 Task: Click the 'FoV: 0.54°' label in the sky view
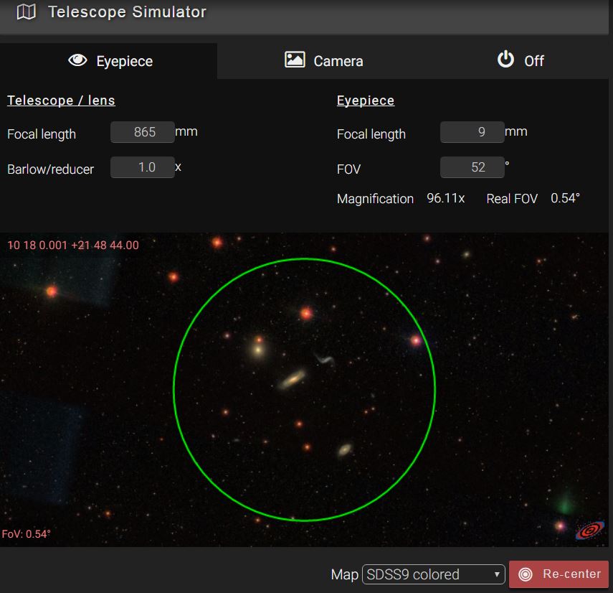(27, 533)
